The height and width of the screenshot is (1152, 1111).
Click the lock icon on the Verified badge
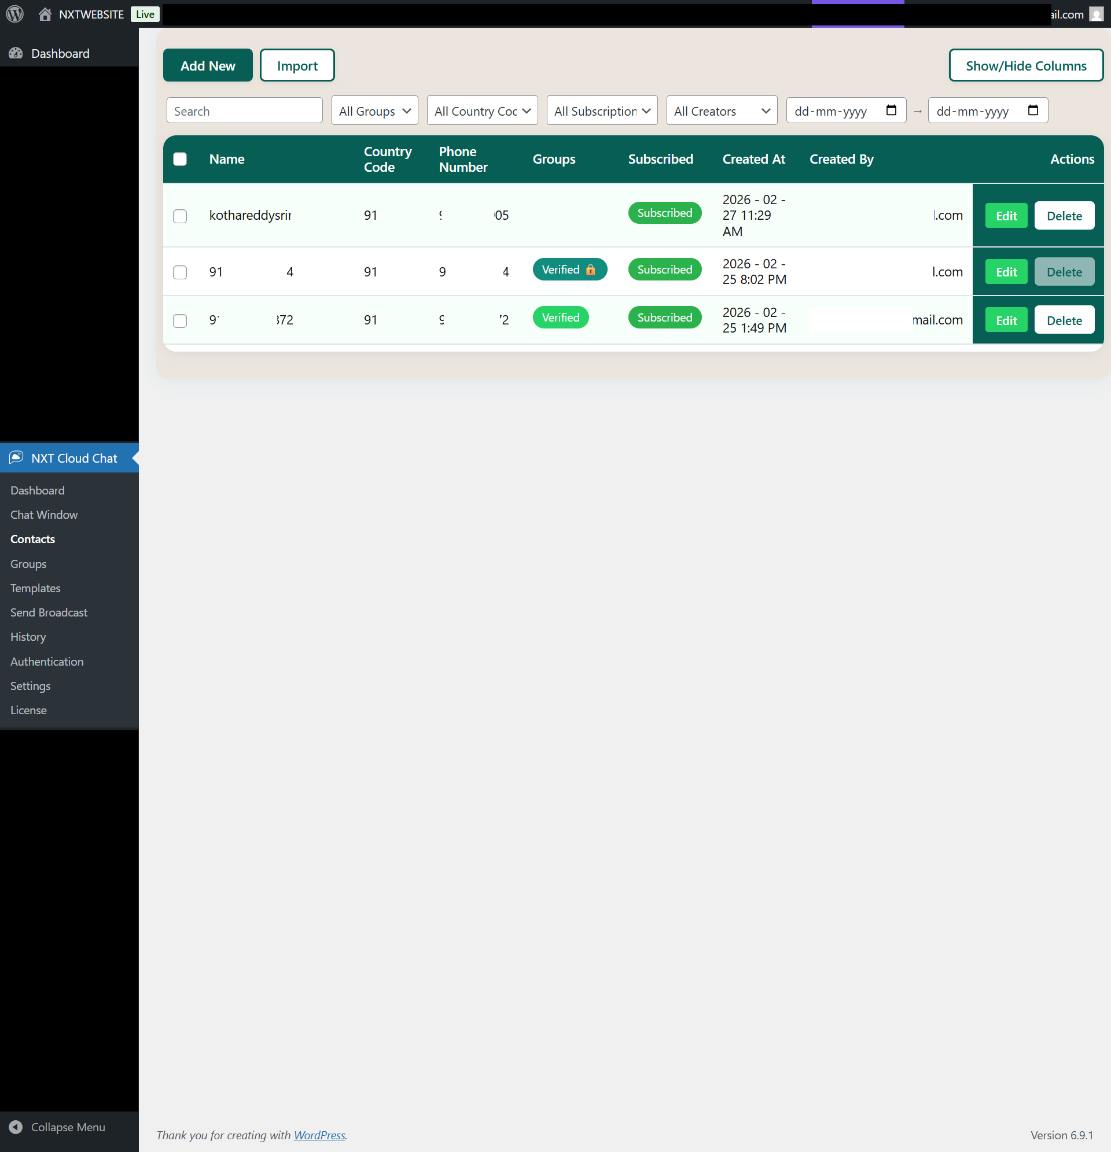[x=591, y=269]
